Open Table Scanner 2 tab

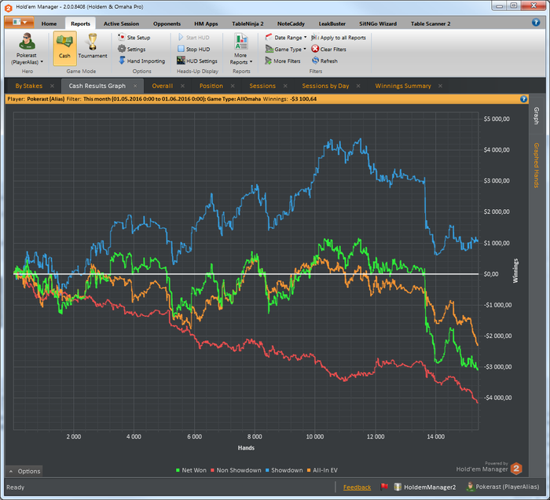coord(431,24)
